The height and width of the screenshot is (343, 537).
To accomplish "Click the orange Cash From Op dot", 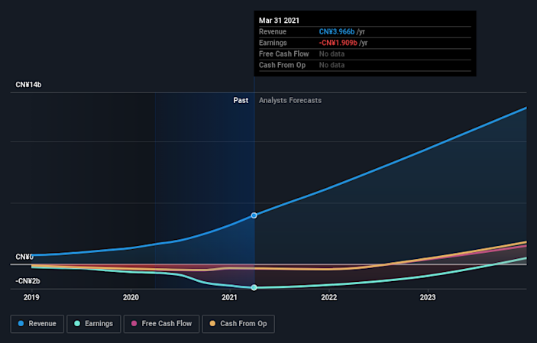I will pos(213,324).
